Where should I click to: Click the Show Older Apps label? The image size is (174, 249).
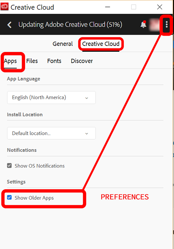click(x=34, y=198)
